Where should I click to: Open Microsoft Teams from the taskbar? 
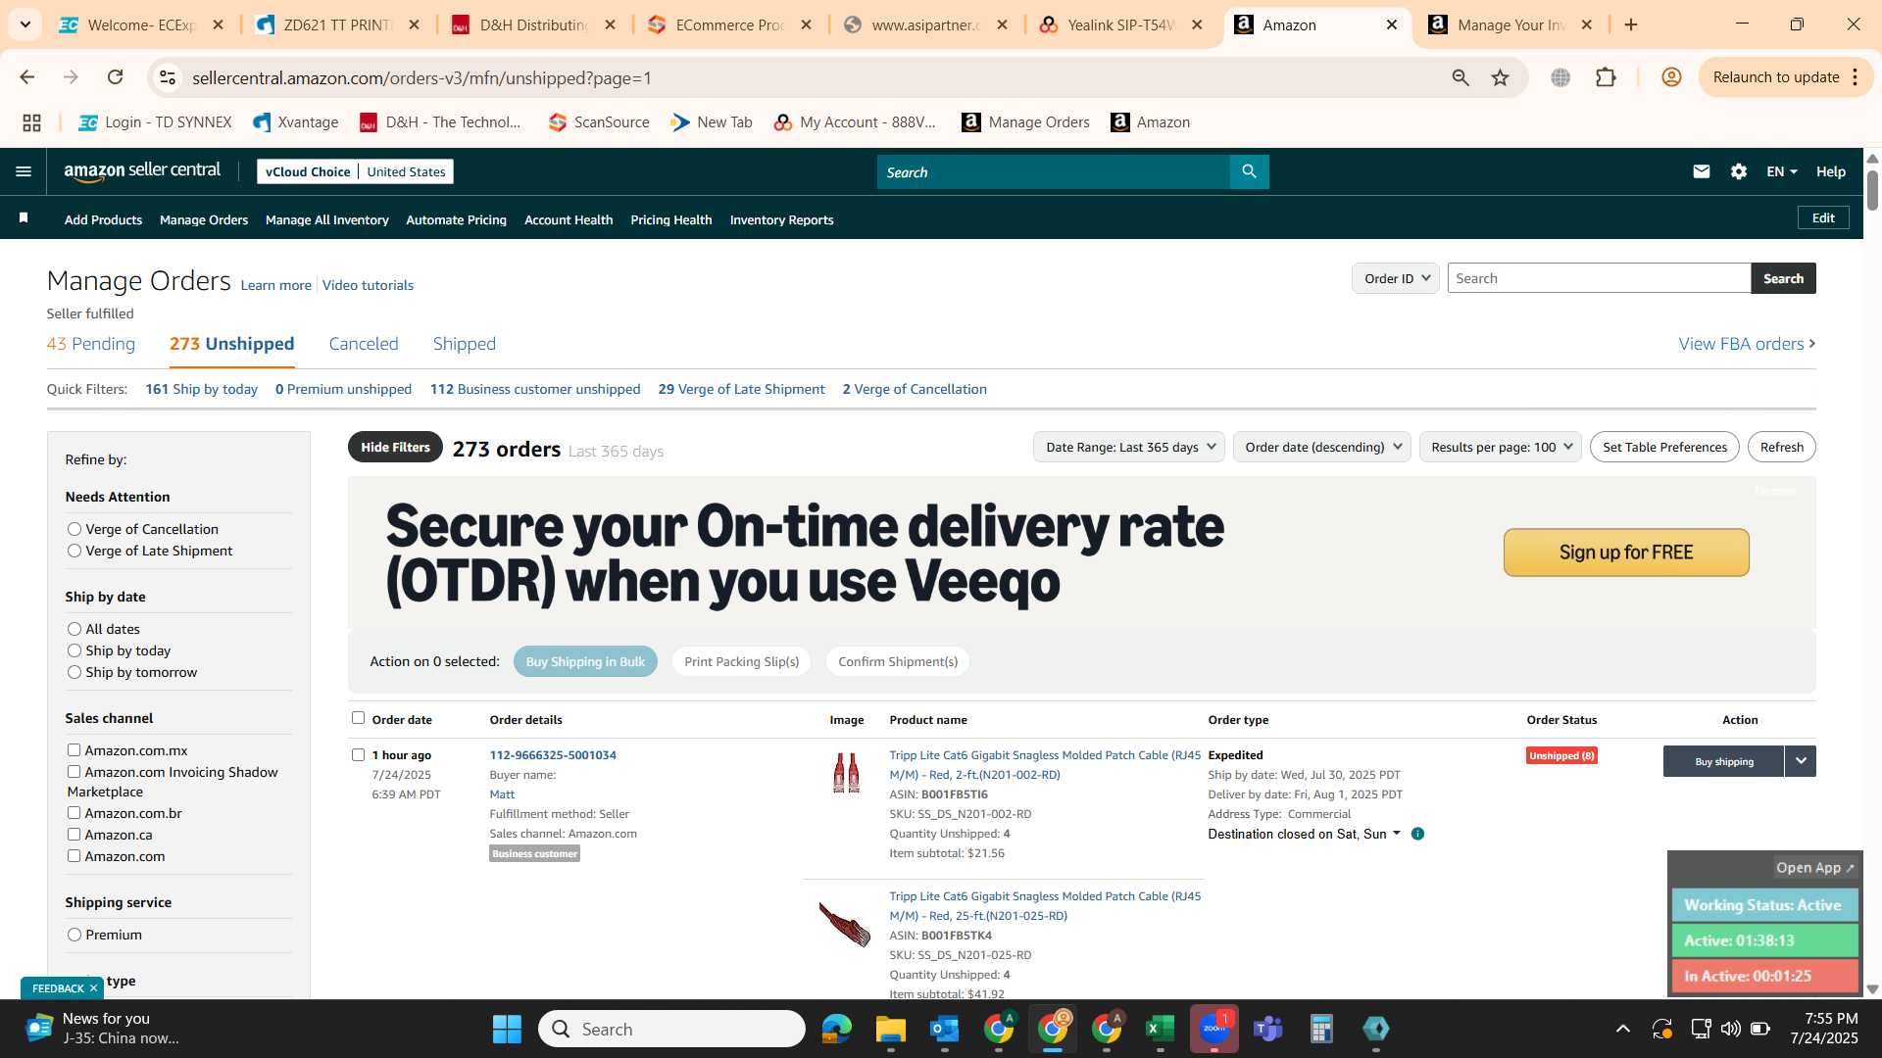click(x=1268, y=1029)
